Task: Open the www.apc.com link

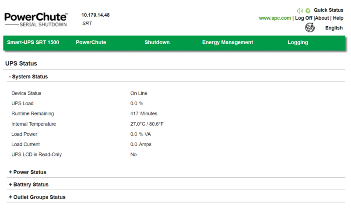Action: 275,18
